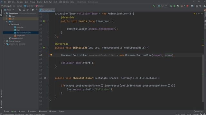Expand the .idea folder

click(x=7, y=16)
